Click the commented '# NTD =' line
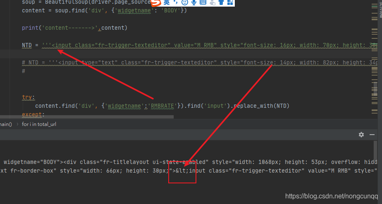The width and height of the screenshot is (382, 204). (x=200, y=63)
